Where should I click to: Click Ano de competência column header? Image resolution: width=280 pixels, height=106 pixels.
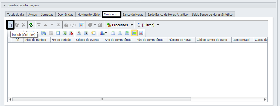[x=120, y=40]
